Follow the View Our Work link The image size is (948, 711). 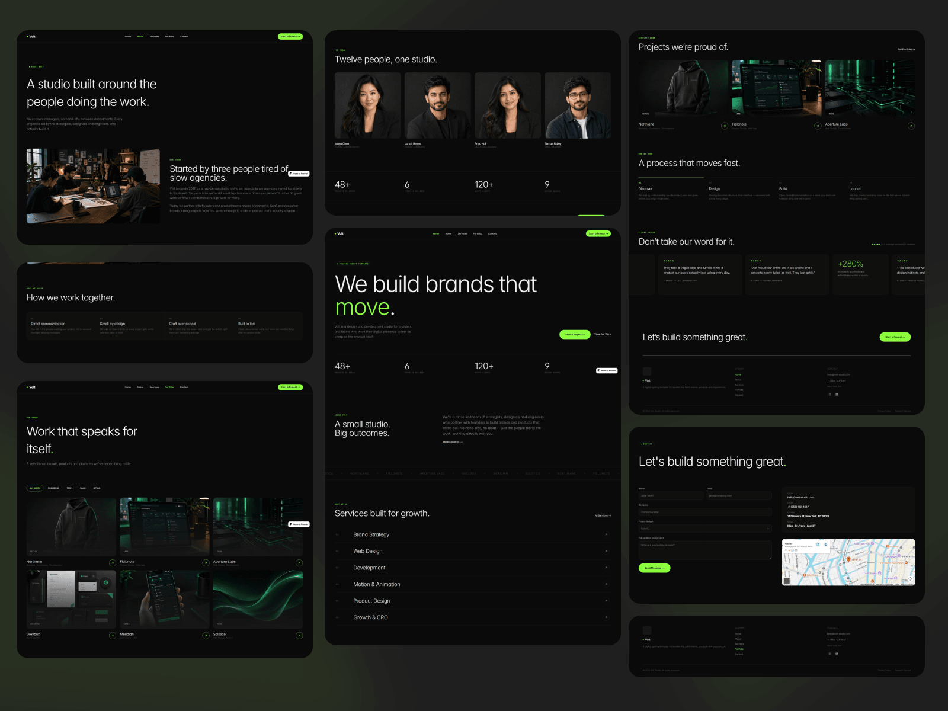(603, 334)
